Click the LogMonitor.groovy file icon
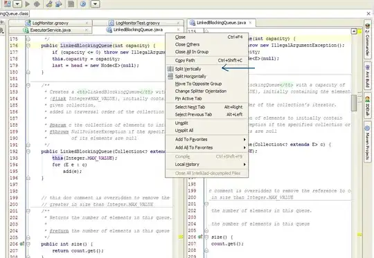This screenshot has width=374, height=258. pos(28,23)
